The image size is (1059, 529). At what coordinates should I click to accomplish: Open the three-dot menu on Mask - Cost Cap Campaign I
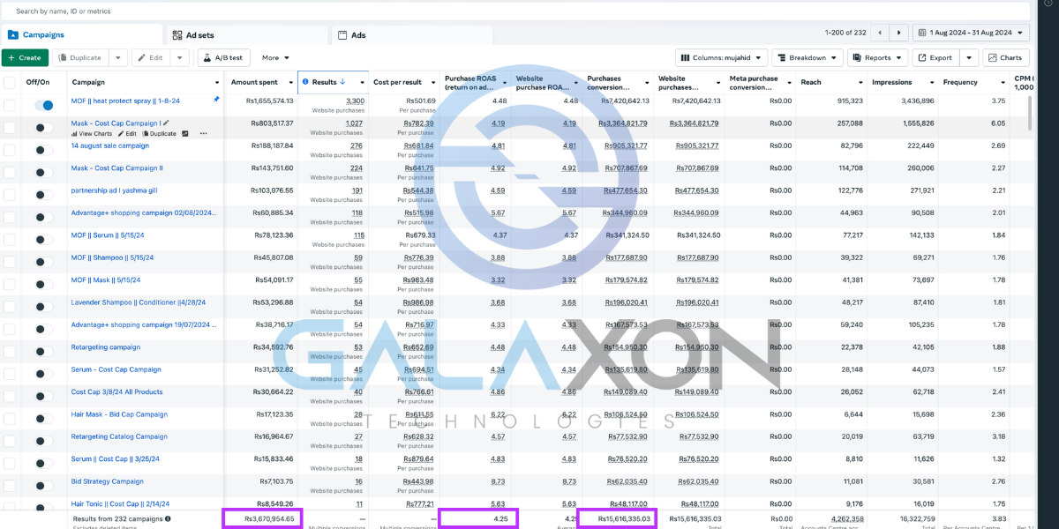coord(204,134)
